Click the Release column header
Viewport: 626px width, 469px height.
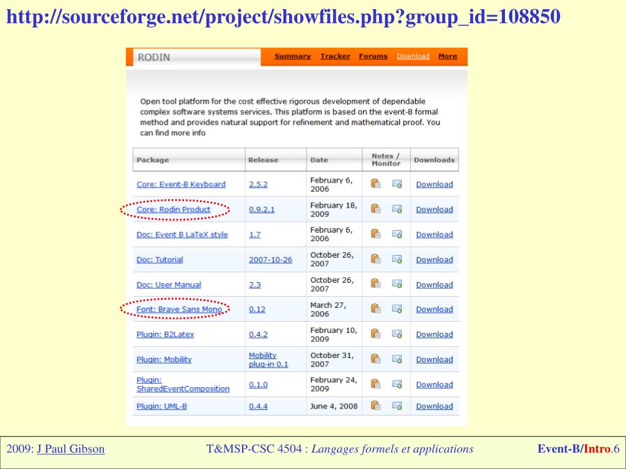276,160
